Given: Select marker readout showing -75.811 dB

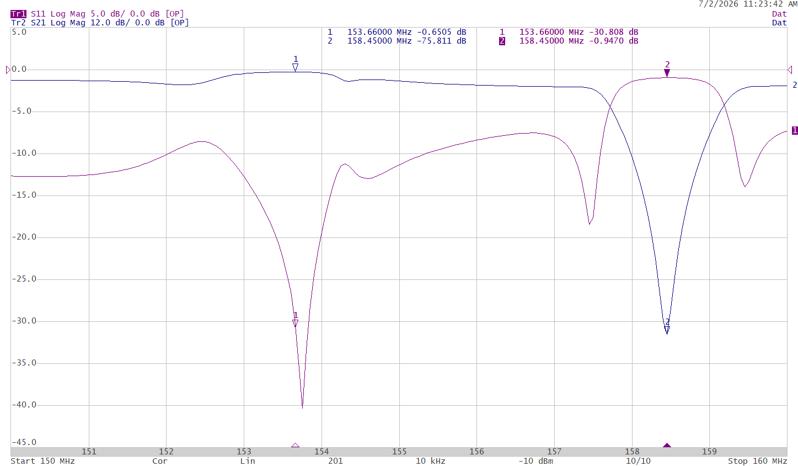Looking at the screenshot, I should point(397,41).
